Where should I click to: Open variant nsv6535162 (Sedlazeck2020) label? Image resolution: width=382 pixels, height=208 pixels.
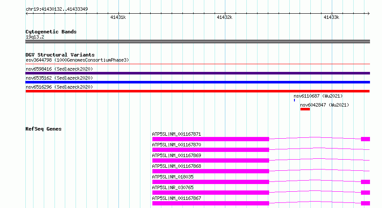tap(59, 78)
